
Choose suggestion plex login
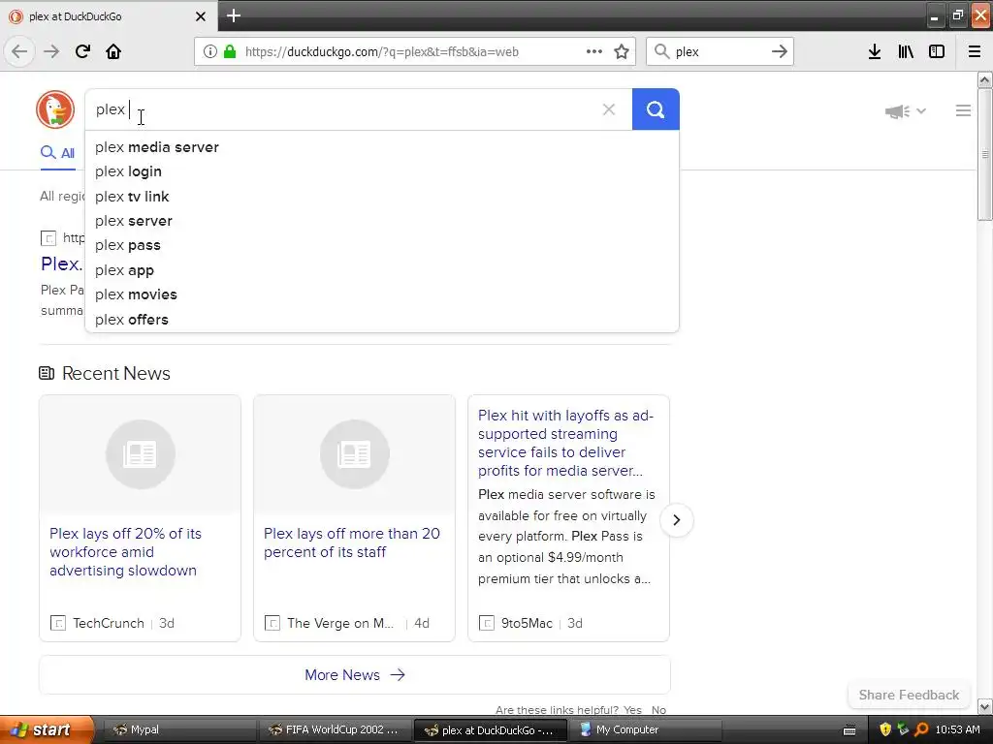click(382, 171)
